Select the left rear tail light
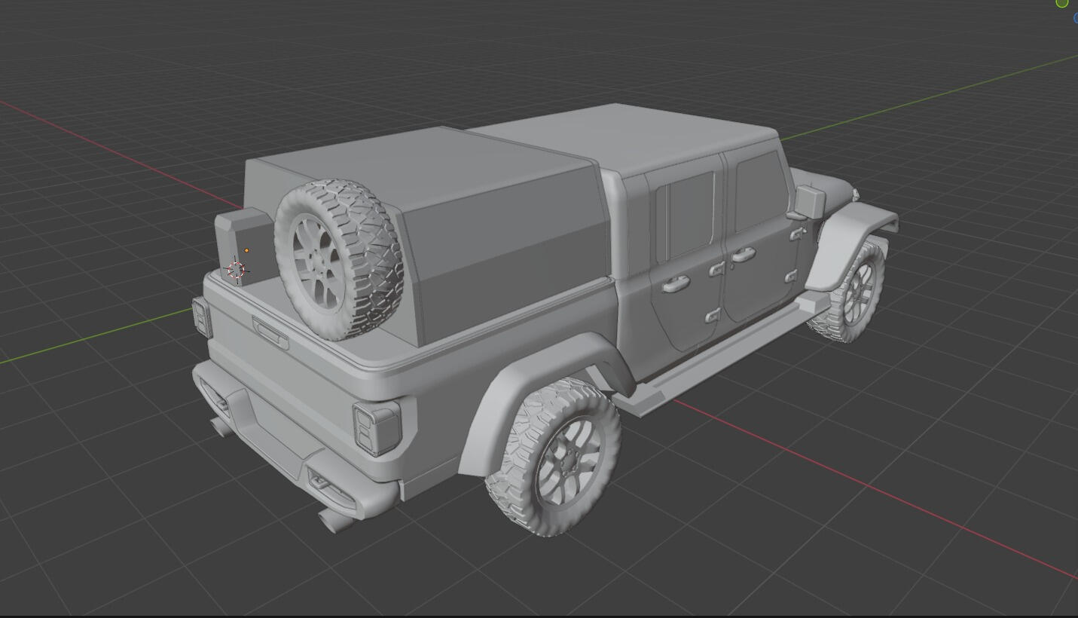Screen dimensions: 1078x618 coord(200,317)
